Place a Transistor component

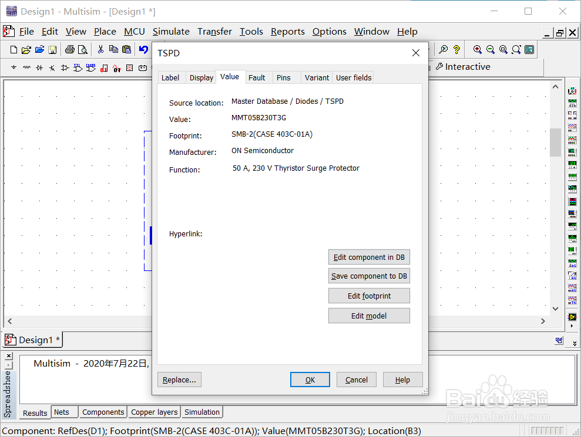pos(52,67)
